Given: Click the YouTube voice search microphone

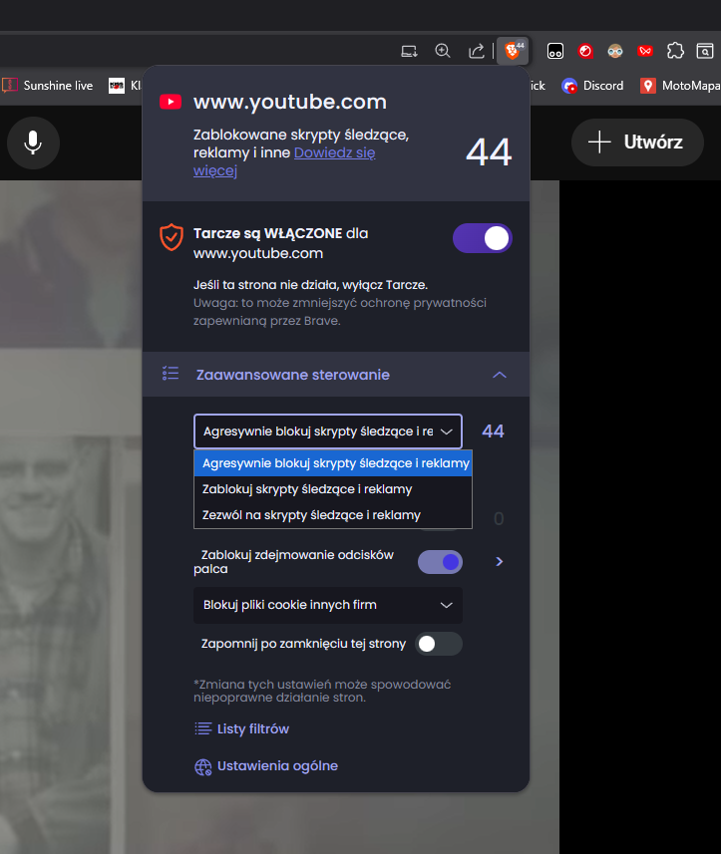Looking at the screenshot, I should tap(33, 142).
